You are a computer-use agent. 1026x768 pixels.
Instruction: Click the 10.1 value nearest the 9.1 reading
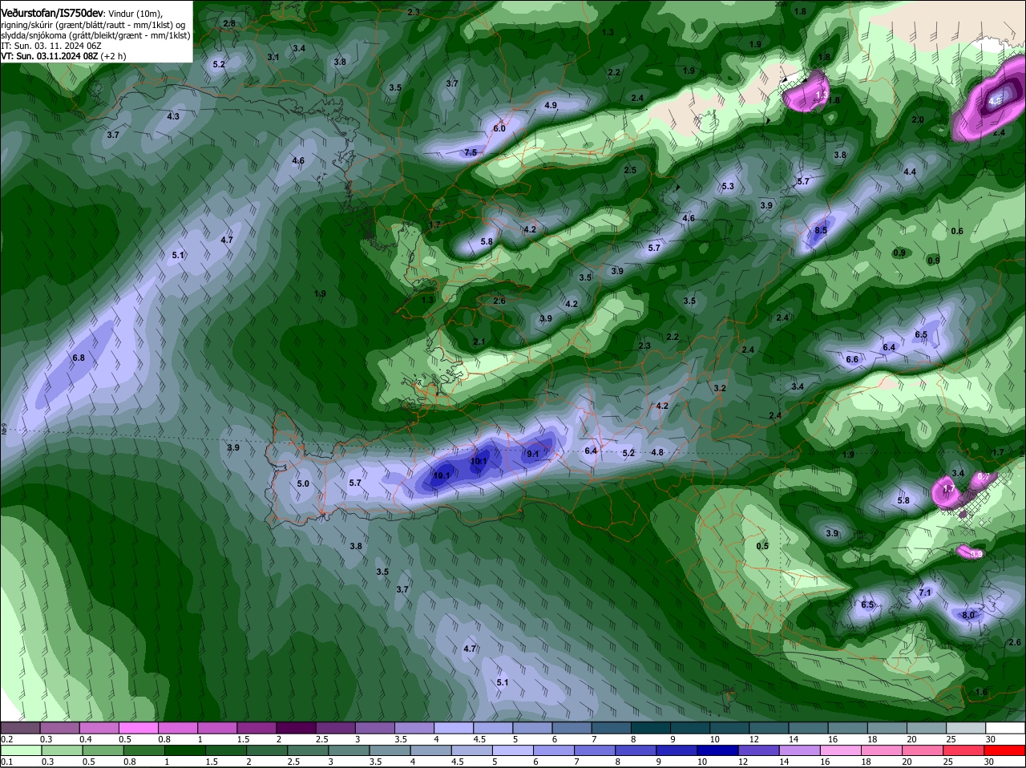click(479, 461)
